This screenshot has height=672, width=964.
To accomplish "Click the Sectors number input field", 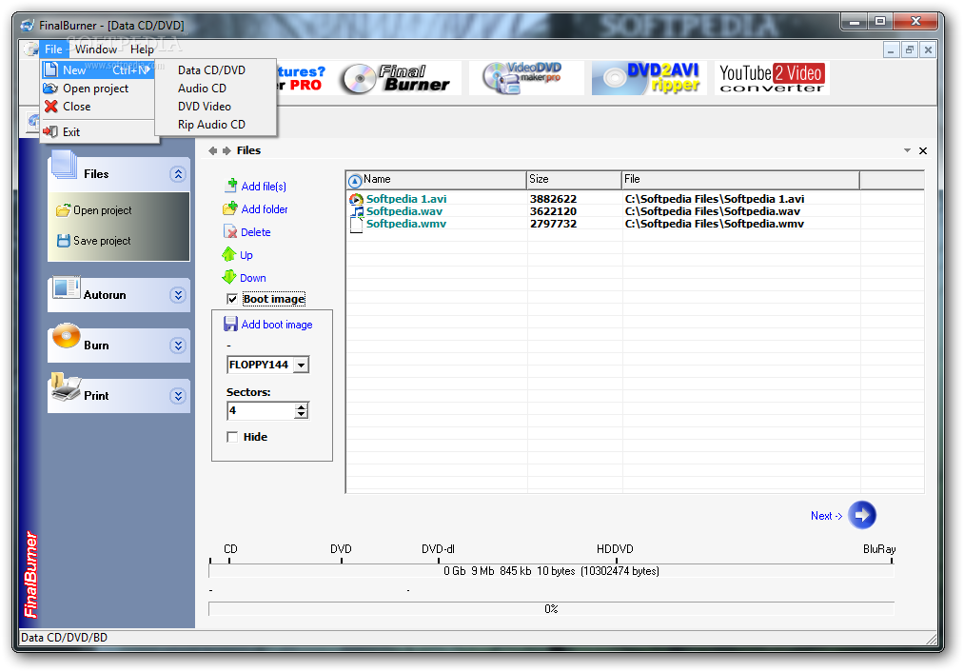I will 261,410.
